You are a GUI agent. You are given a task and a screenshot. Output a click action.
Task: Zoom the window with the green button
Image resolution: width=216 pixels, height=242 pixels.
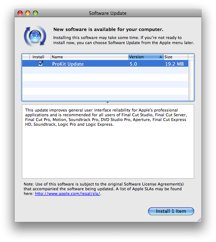(x=35, y=13)
